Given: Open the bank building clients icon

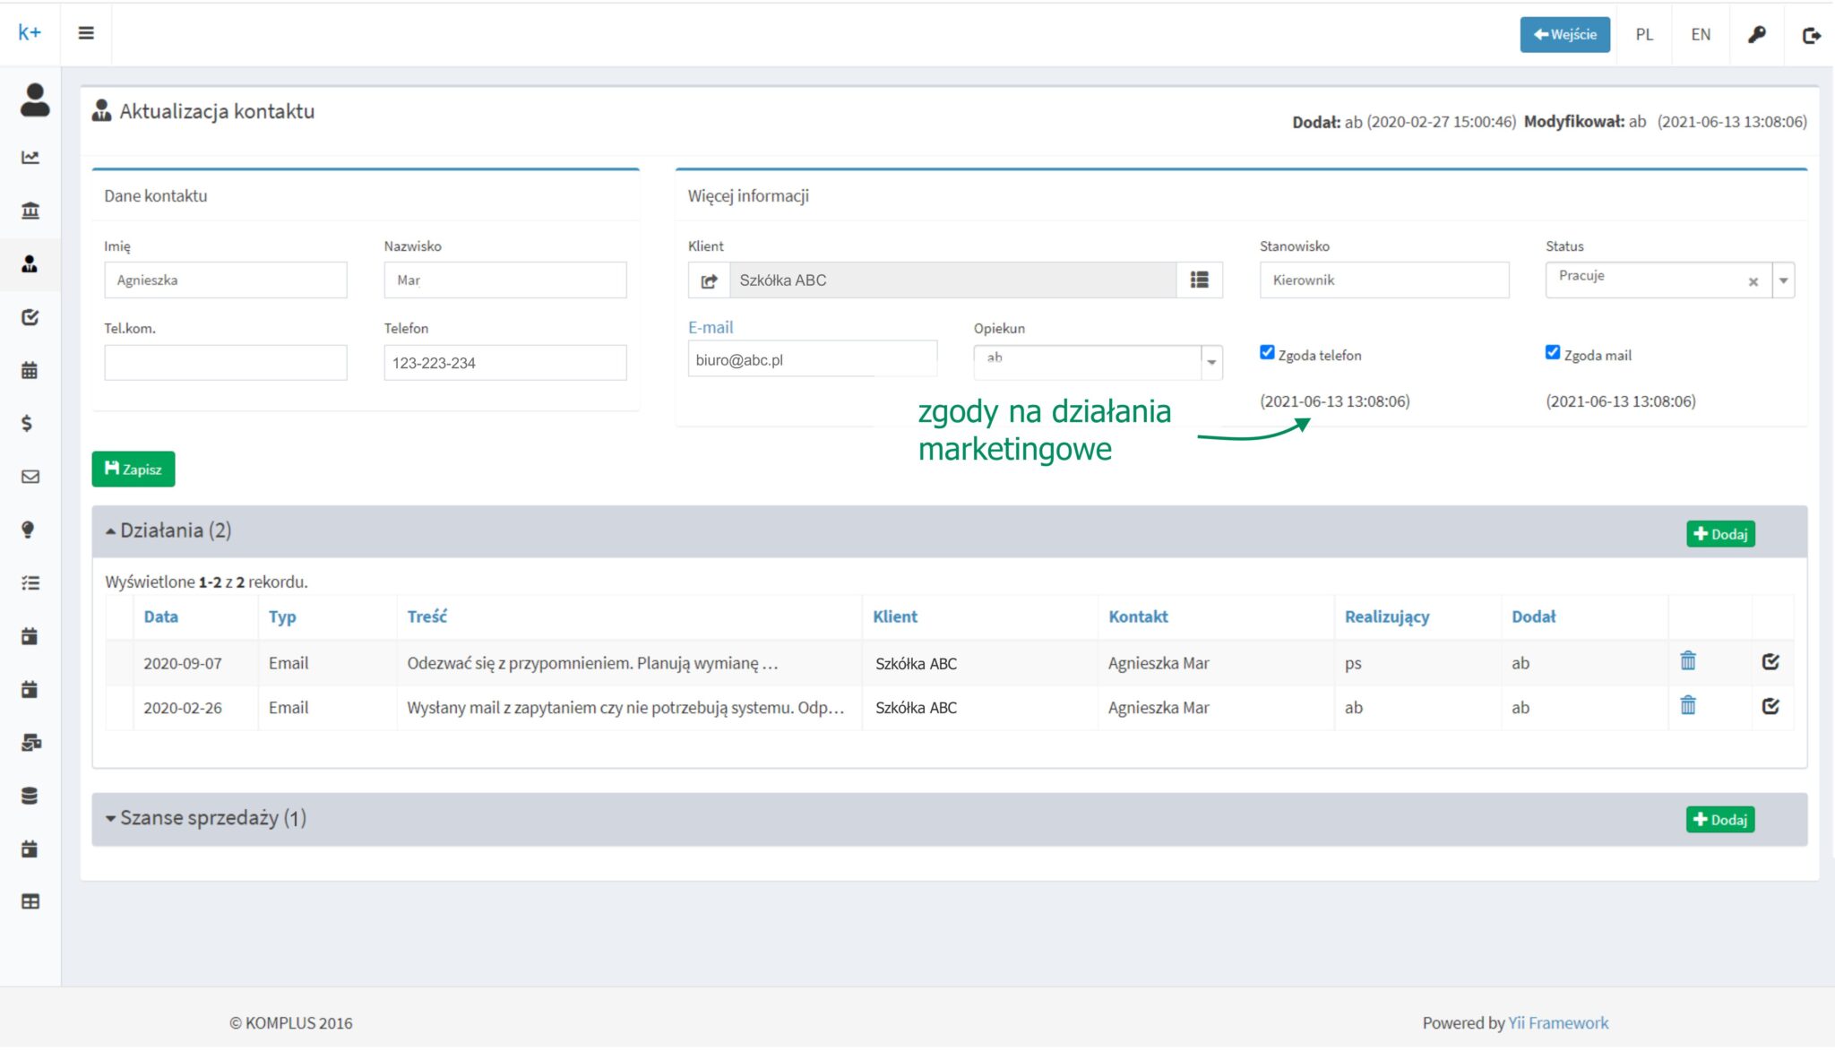Looking at the screenshot, I should pyautogui.click(x=30, y=211).
